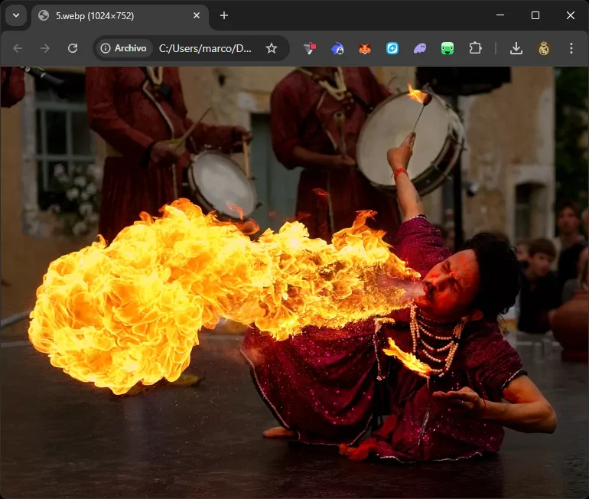The height and width of the screenshot is (499, 589).
Task: Open a new tab with plus button
Action: pos(224,15)
